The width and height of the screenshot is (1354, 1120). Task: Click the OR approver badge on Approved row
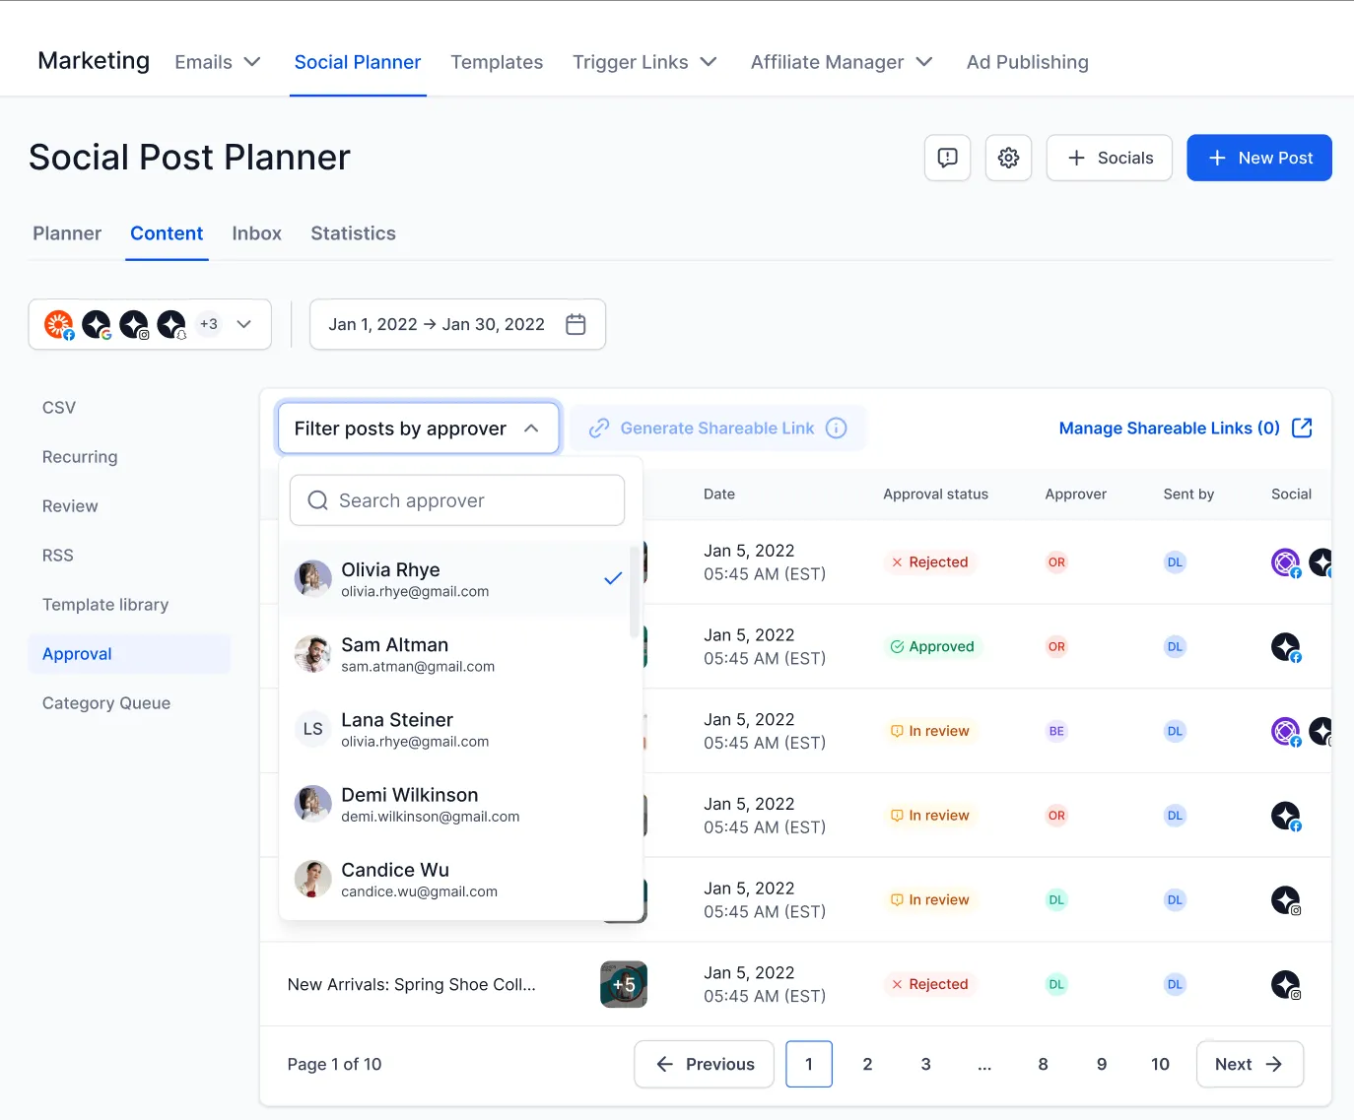[x=1056, y=647]
